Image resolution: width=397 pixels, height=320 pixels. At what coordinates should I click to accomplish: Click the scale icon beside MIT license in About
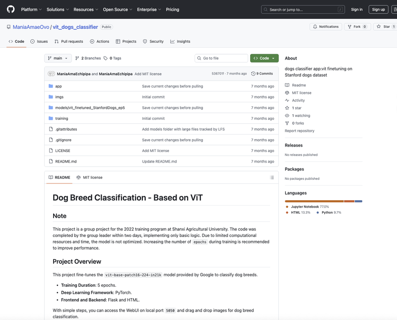287,93
